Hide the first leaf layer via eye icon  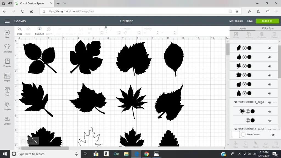(270, 48)
